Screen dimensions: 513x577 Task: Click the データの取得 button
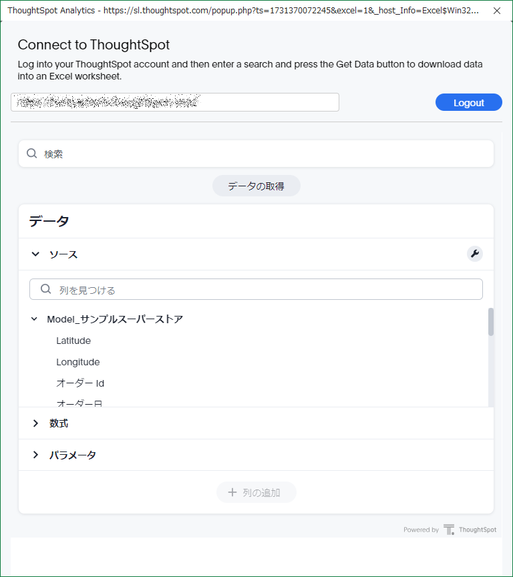click(x=256, y=186)
